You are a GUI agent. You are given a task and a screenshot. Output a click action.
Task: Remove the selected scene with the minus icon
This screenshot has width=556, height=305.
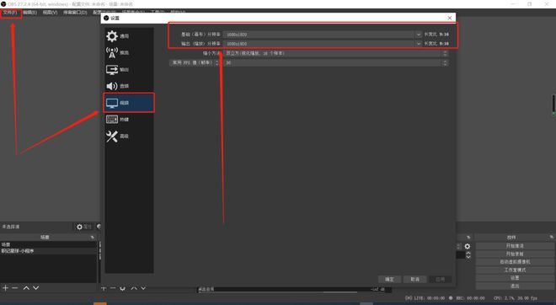click(x=15, y=288)
